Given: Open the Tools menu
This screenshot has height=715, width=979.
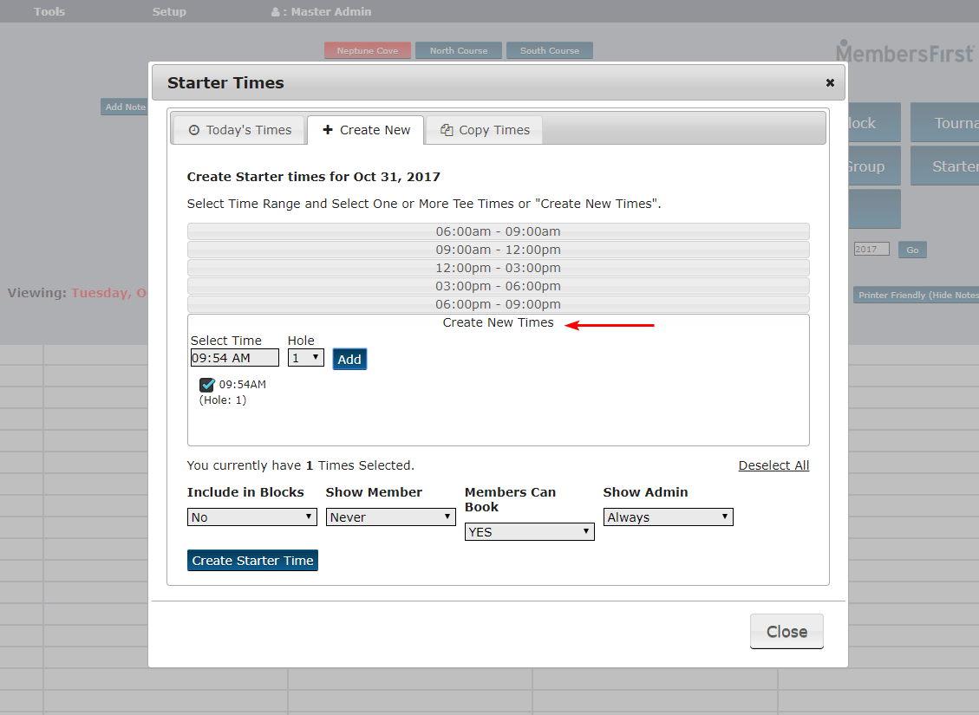Looking at the screenshot, I should (49, 11).
